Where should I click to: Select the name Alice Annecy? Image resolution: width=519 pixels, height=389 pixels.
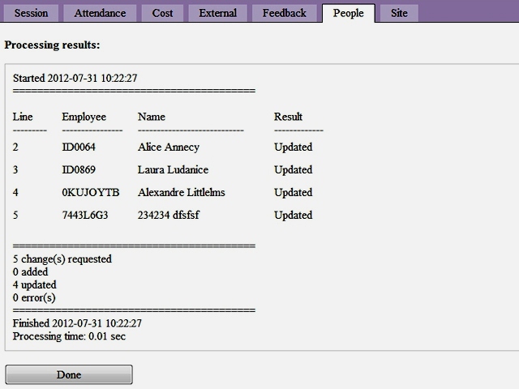(x=169, y=147)
